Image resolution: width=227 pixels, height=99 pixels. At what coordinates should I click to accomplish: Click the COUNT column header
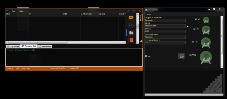pos(122,14)
